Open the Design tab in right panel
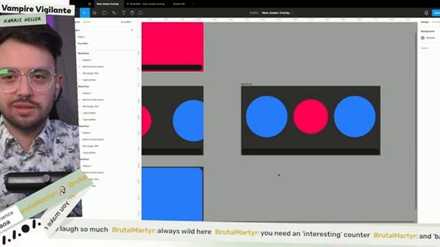The image size is (440, 247). click(425, 22)
